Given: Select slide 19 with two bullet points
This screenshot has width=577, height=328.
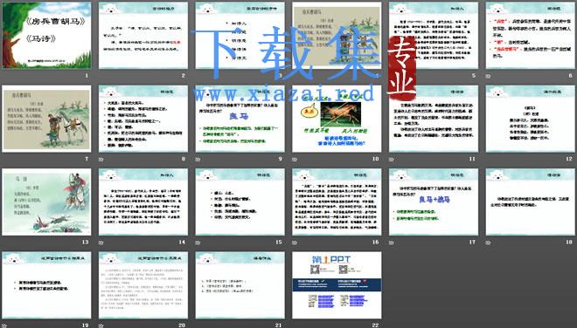Looking at the screenshot, I should (x=46, y=285).
